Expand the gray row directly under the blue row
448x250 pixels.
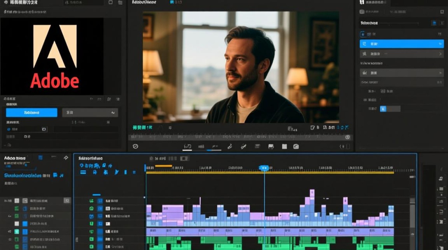(402, 54)
